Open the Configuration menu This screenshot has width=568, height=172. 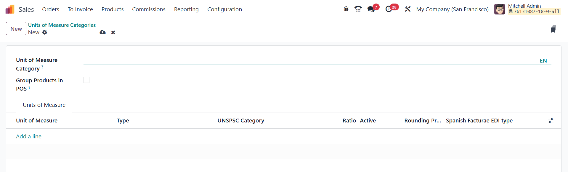[224, 9]
